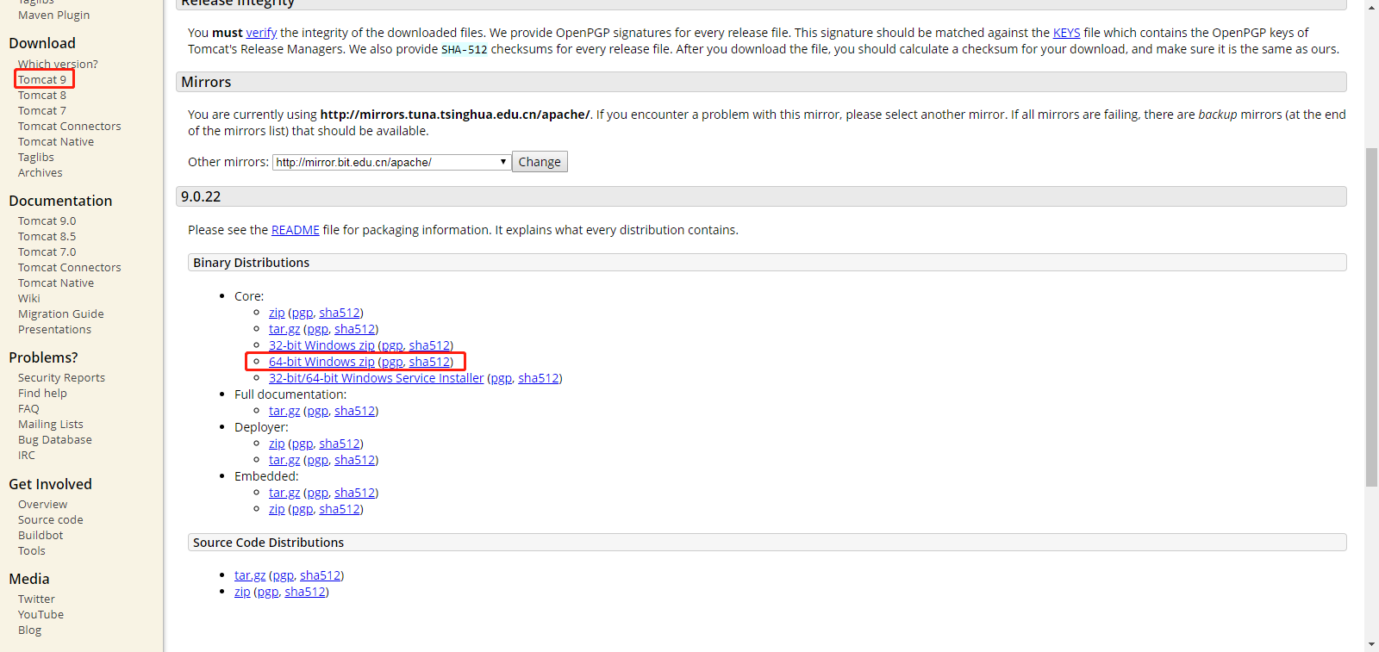This screenshot has height=652, width=1379.
Task: Open the README link
Action: [x=295, y=230]
